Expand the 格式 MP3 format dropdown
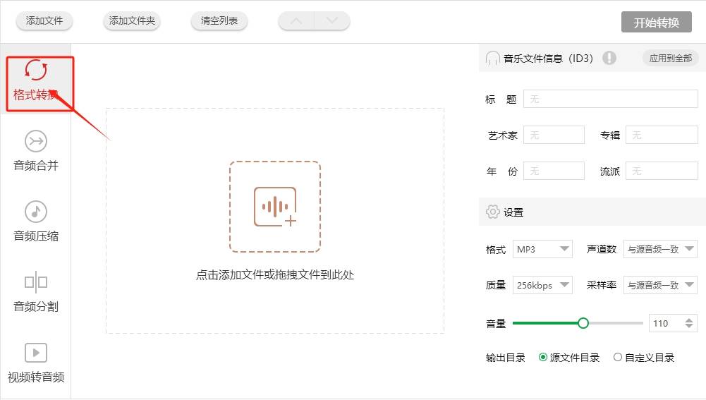The width and height of the screenshot is (706, 400). (x=542, y=249)
